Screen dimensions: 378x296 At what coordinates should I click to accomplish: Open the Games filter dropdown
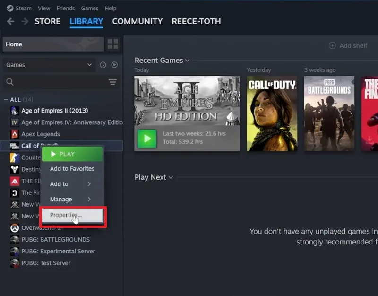click(x=49, y=65)
